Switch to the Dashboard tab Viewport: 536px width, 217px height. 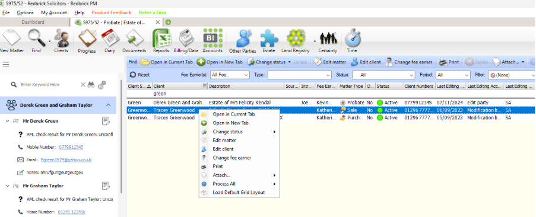point(33,22)
